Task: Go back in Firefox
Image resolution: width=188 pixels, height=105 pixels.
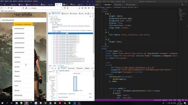Action: pos(2,8)
